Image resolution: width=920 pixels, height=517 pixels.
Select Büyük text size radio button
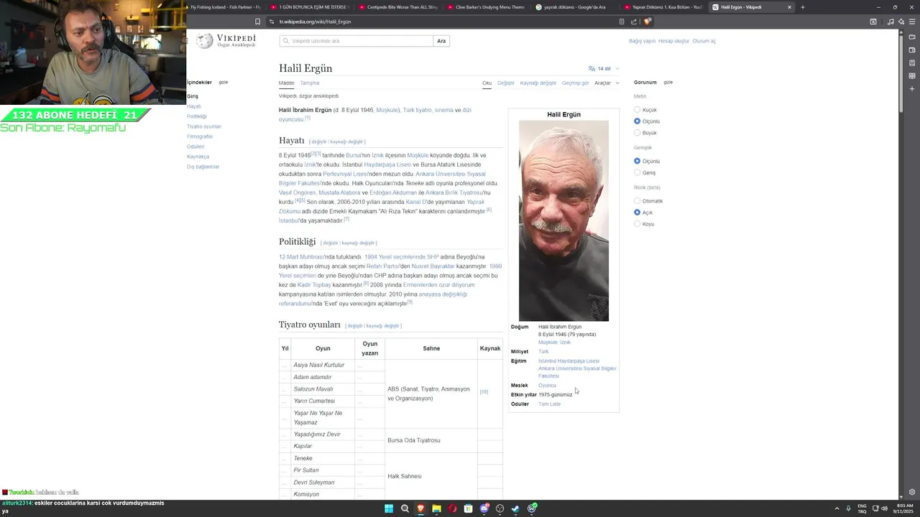(x=637, y=133)
